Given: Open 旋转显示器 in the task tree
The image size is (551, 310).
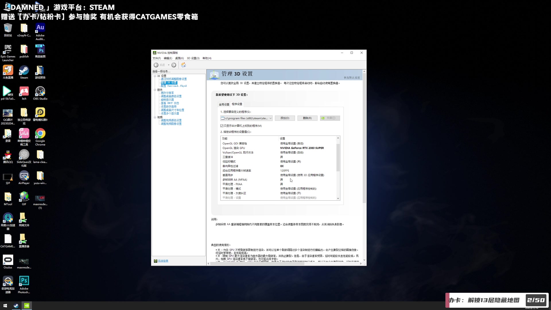Looking at the screenshot, I should pos(167,100).
